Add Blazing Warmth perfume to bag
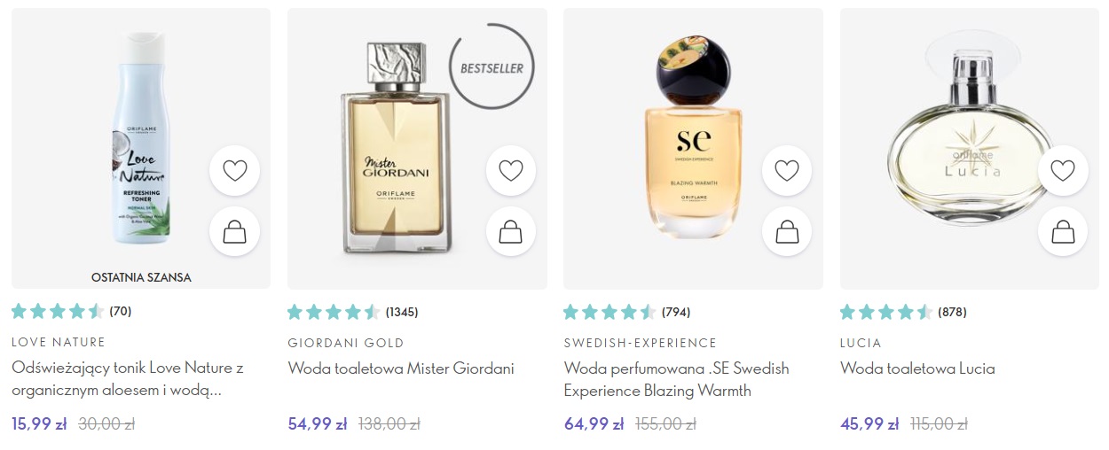 (x=787, y=232)
